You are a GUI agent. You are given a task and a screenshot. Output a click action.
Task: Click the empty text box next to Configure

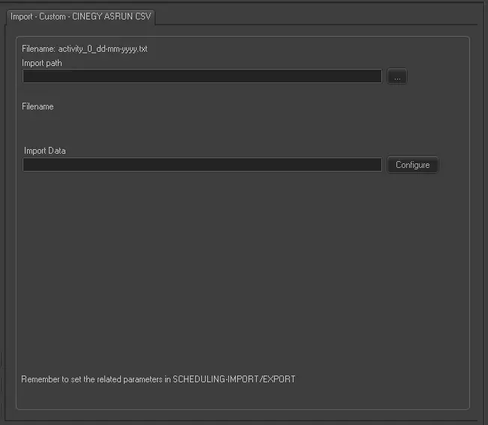tap(202, 165)
